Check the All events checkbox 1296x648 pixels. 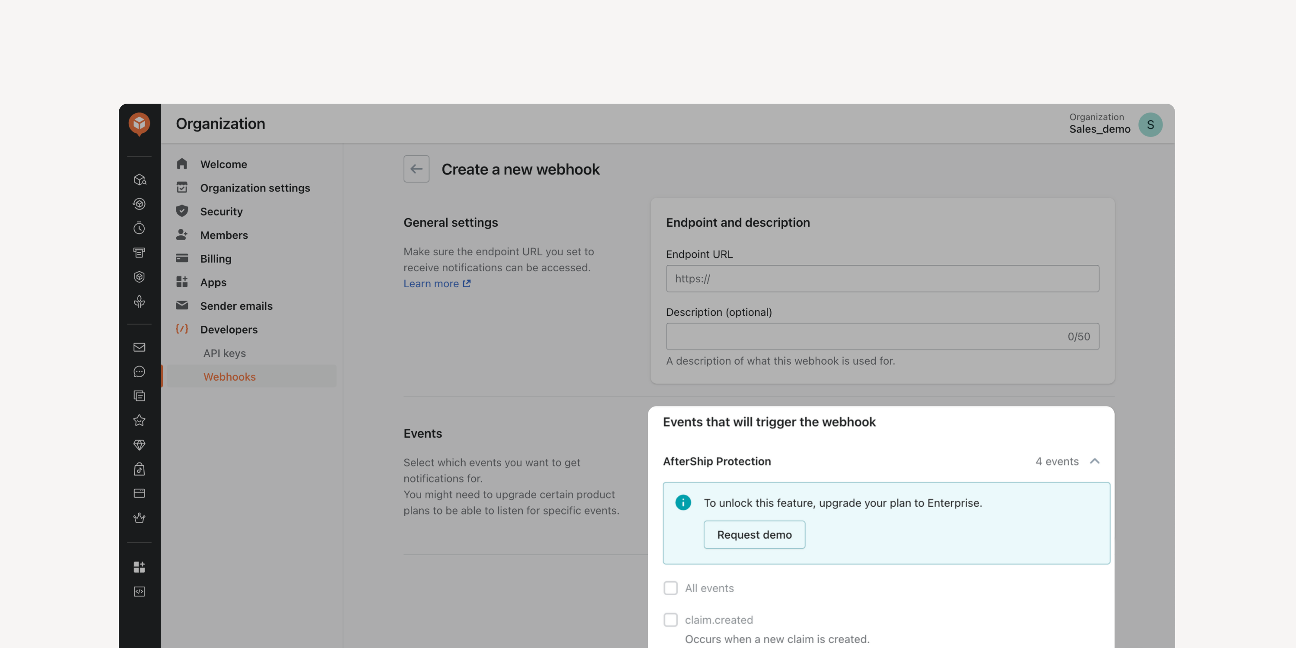tap(670, 588)
